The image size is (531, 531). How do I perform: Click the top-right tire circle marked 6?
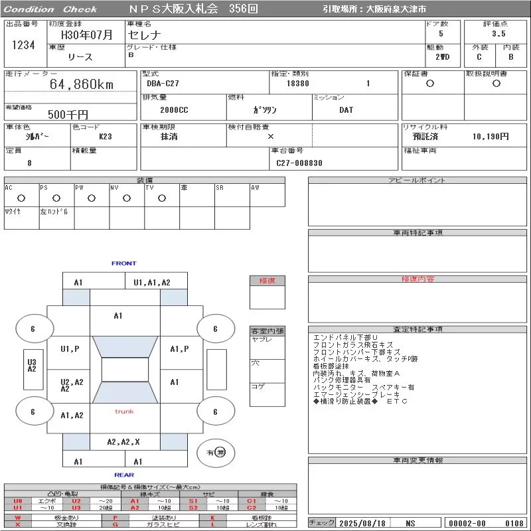point(215,329)
